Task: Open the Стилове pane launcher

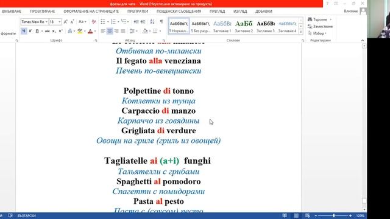Action: [x=303, y=40]
